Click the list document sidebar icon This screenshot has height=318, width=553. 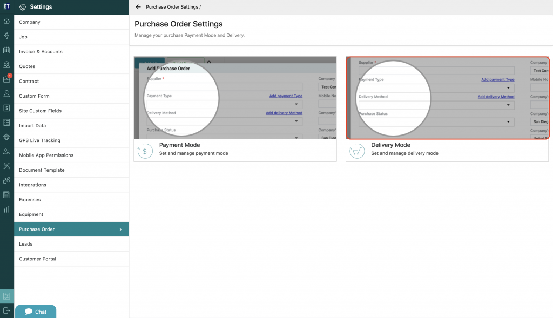(x=6, y=123)
